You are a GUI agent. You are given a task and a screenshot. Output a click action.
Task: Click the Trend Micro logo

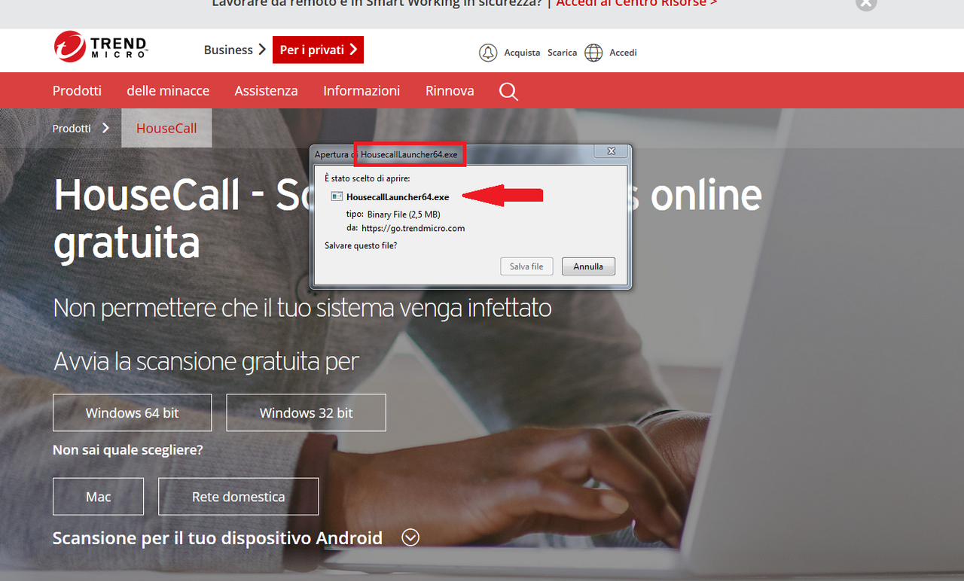pyautogui.click(x=101, y=47)
